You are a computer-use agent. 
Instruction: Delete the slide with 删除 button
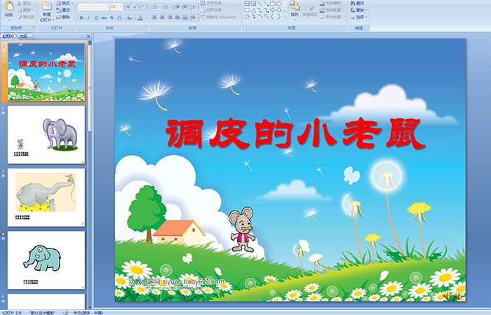pos(63,17)
